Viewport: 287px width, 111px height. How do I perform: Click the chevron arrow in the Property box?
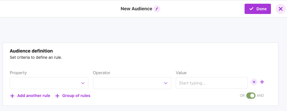pyautogui.click(x=83, y=83)
